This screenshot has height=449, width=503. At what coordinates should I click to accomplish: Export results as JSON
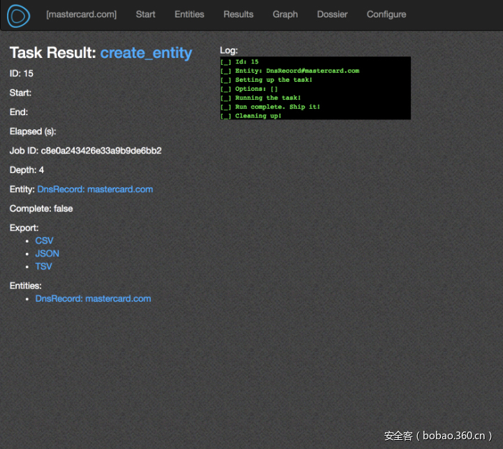(47, 253)
